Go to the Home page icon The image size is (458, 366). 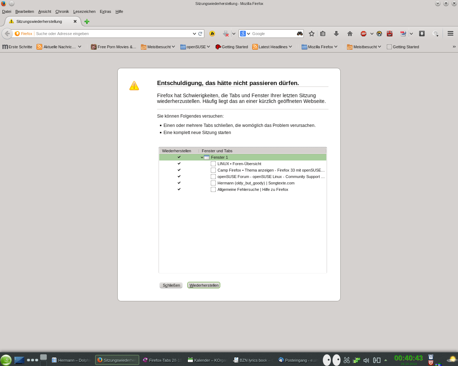click(350, 34)
